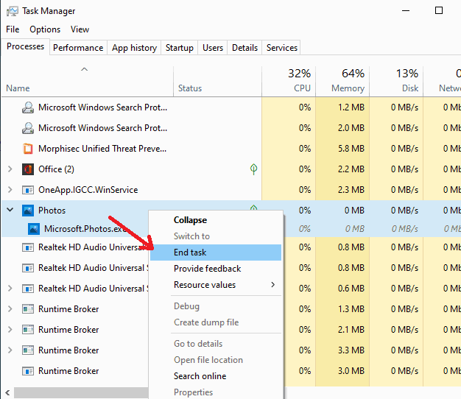Select the Processes tab
The height and width of the screenshot is (399, 461).
[26, 46]
